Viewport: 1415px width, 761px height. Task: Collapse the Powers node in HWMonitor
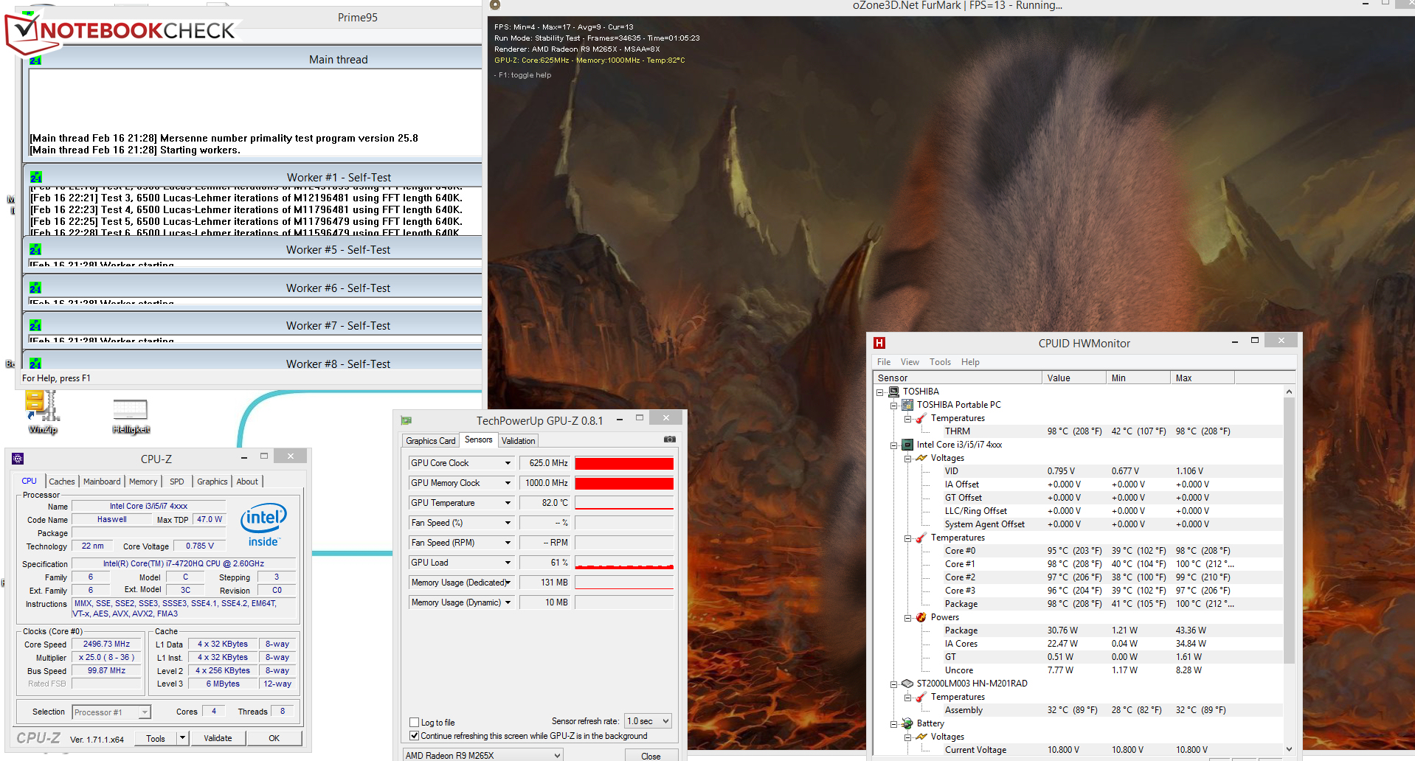pyautogui.click(x=907, y=618)
